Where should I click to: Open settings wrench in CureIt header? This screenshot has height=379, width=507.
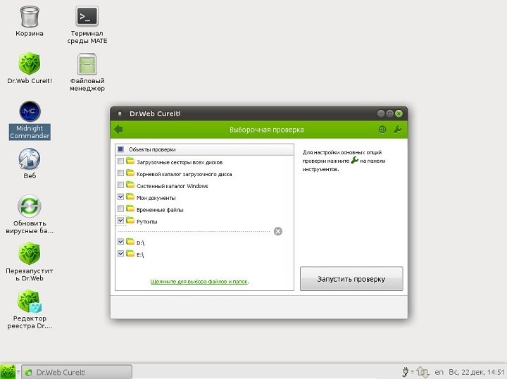coord(397,130)
